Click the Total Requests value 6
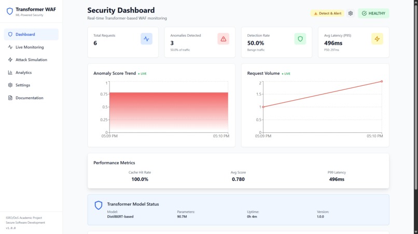This screenshot has height=234, width=418. tap(95, 43)
